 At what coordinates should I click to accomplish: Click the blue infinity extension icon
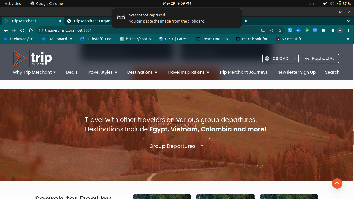[x=299, y=30]
